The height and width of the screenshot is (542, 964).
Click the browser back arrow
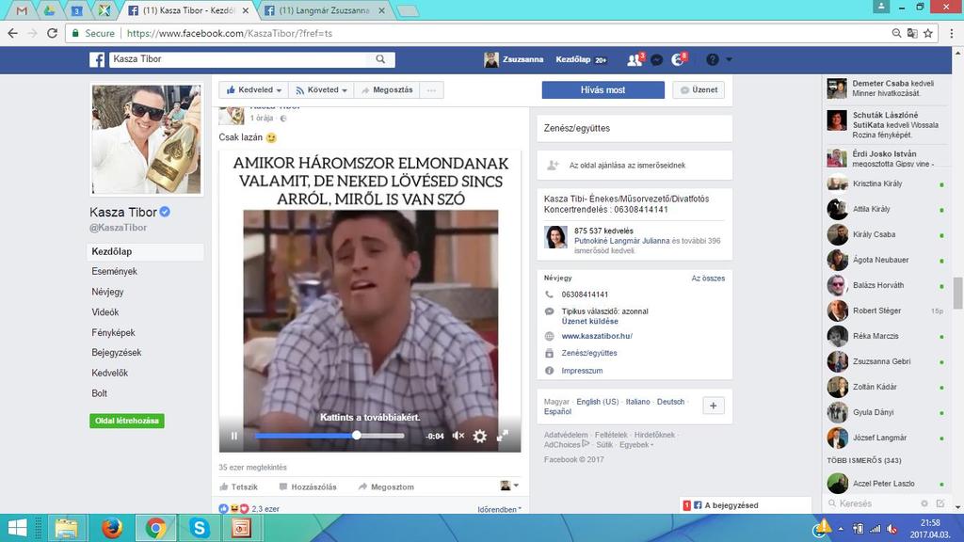click(x=13, y=33)
